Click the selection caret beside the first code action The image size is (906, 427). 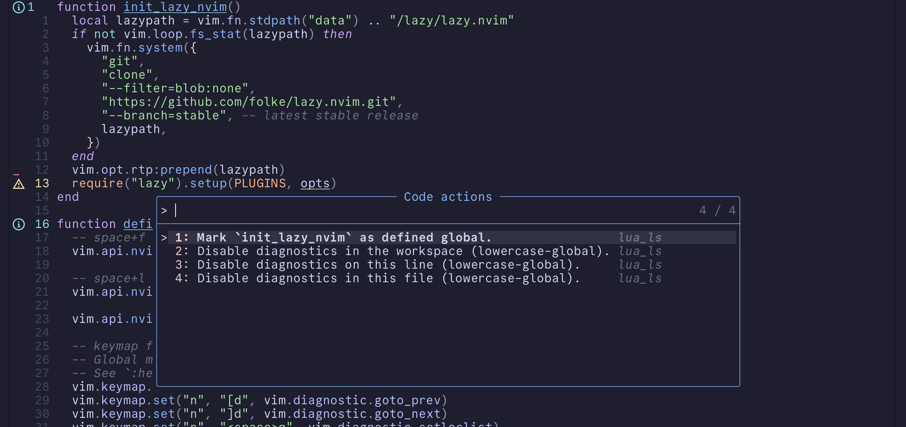pos(164,238)
